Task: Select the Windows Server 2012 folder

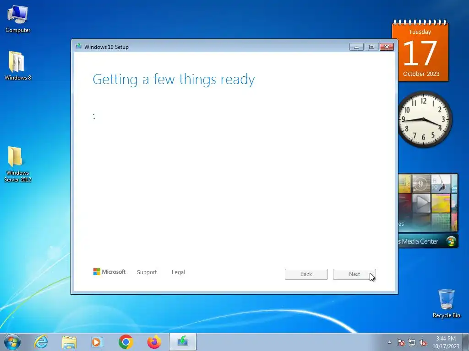Action: point(18,164)
